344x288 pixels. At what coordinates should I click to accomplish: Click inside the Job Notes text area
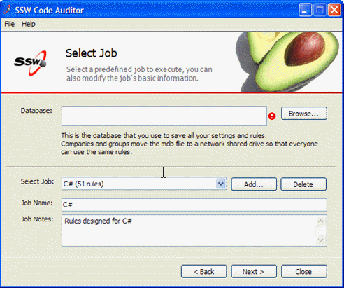click(x=189, y=231)
